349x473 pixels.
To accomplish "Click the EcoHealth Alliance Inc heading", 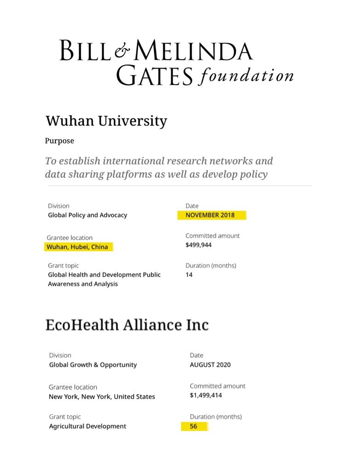I will 127,325.
